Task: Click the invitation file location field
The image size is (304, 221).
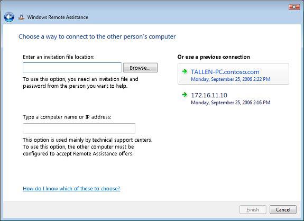Action: click(72, 68)
